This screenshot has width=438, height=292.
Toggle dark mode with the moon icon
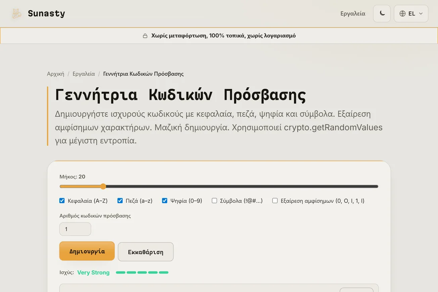pyautogui.click(x=382, y=14)
